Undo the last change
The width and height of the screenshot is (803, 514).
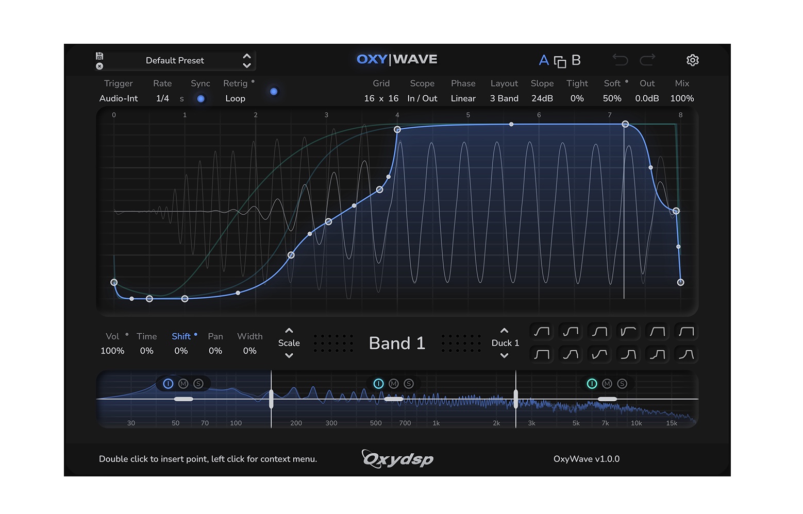coord(621,60)
